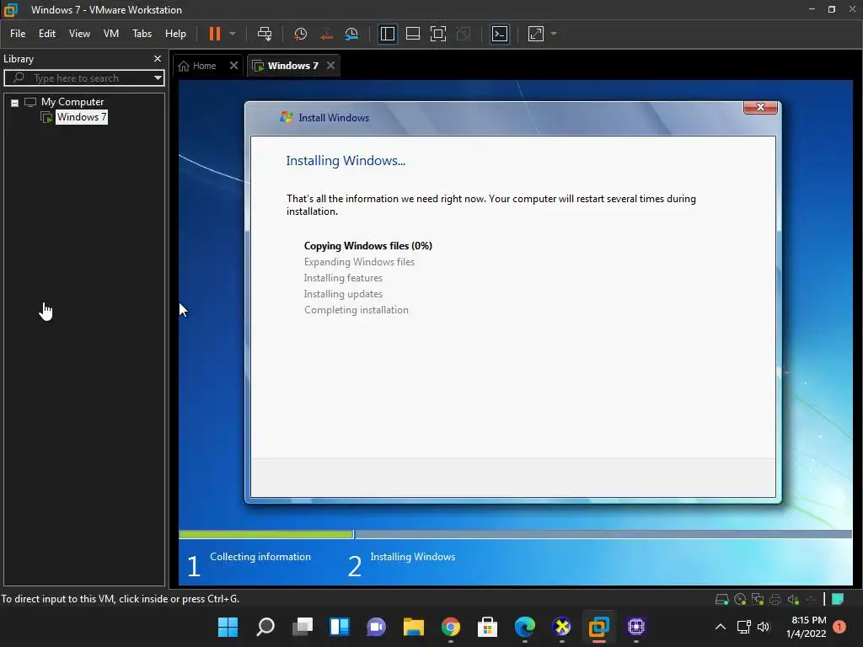Viewport: 863px width, 647px height.
Task: Click the CD/DVD drive status icon
Action: click(740, 599)
